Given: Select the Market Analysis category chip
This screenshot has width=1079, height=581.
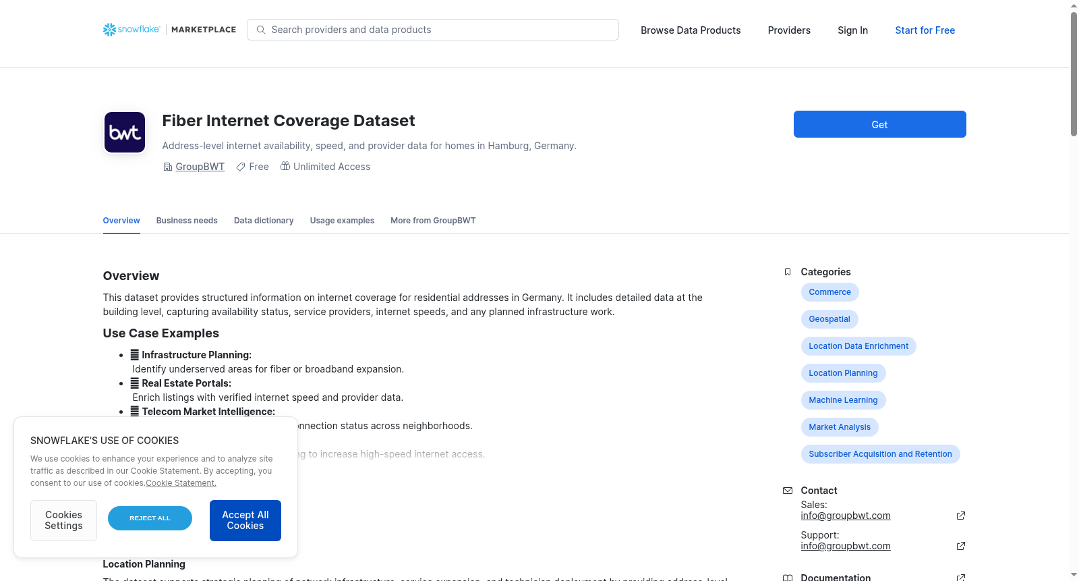Looking at the screenshot, I should coord(840,427).
